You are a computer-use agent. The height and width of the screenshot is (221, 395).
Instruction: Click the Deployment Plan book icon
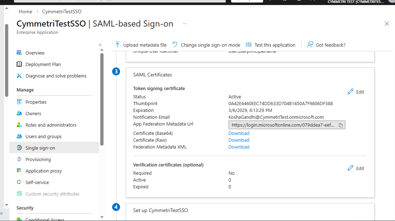tap(19, 64)
